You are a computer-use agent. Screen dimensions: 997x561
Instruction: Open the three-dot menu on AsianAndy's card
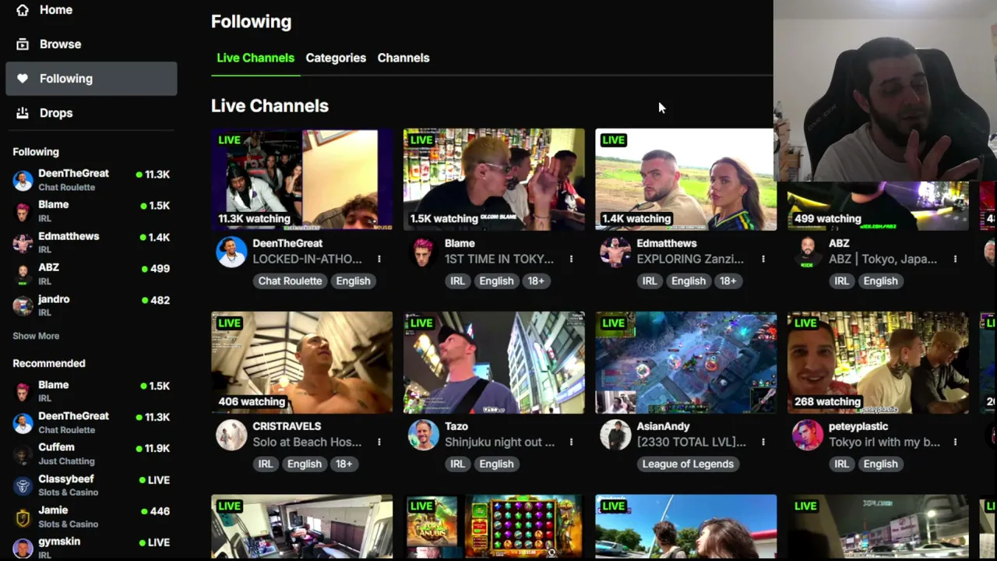coord(763,442)
